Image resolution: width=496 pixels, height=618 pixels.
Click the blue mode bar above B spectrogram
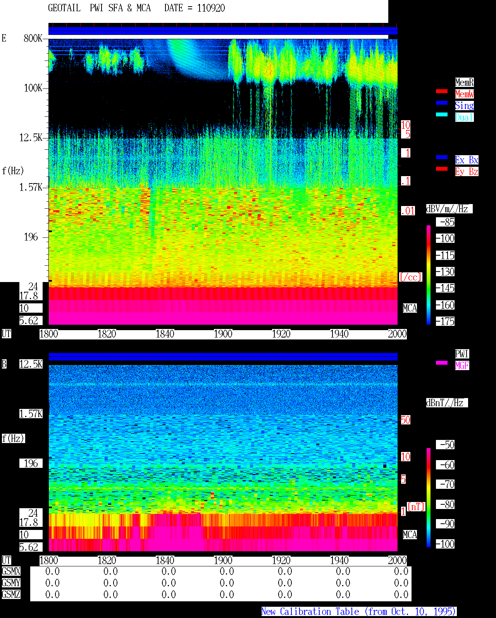pos(223,357)
